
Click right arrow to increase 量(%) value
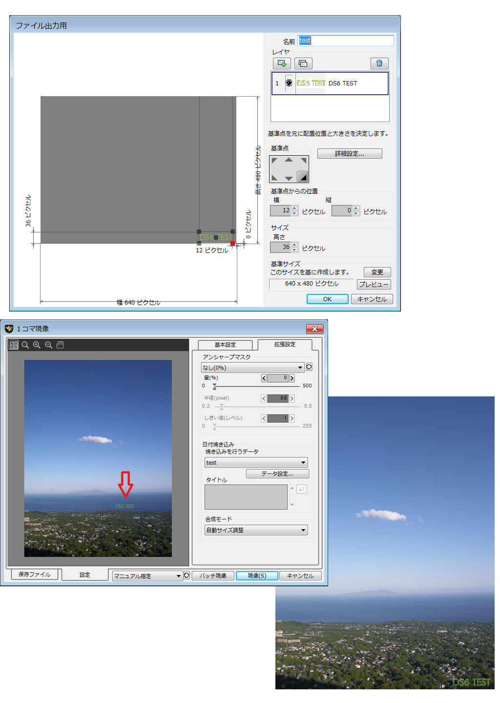tap(292, 378)
